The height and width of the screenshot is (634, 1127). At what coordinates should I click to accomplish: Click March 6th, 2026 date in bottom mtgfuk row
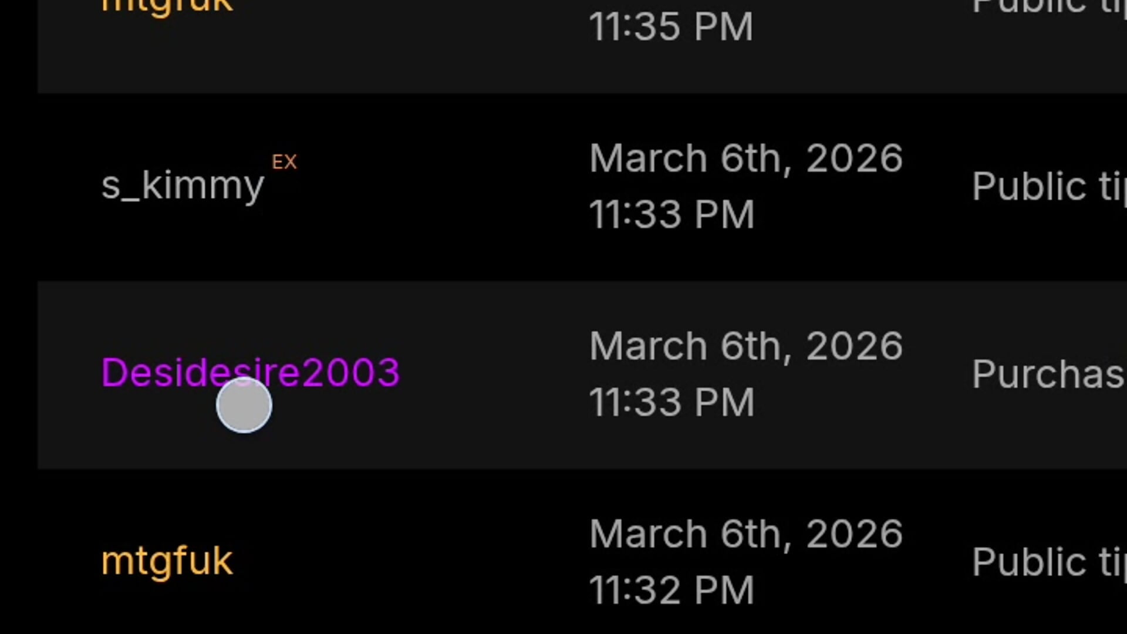[x=745, y=534]
